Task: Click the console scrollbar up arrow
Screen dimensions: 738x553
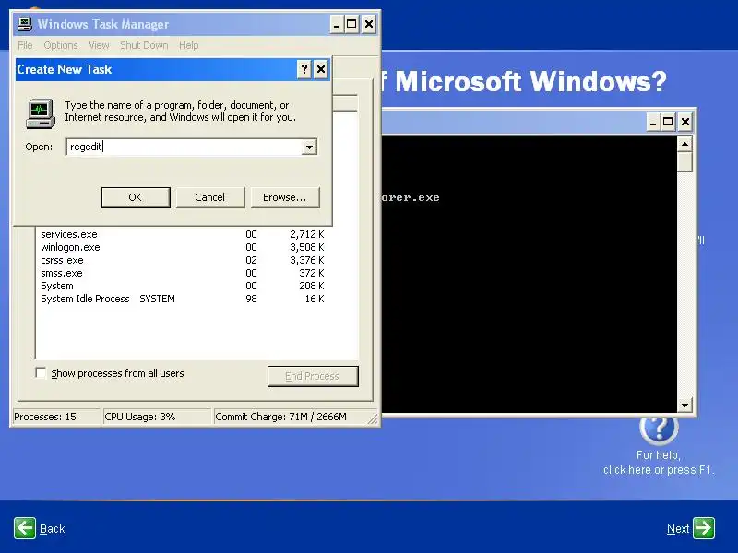Action: (x=684, y=144)
